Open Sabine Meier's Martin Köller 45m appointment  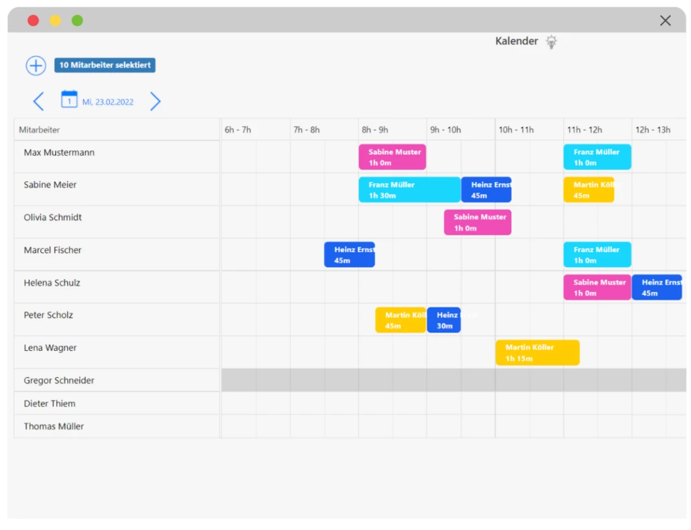(589, 190)
